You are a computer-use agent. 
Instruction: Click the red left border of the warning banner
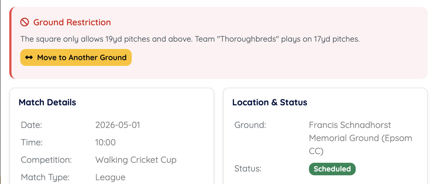(11, 42)
